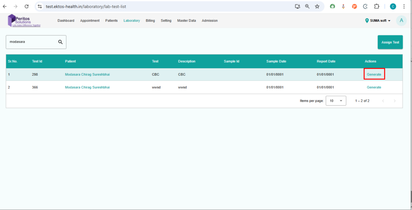412x210 pixels.
Task: Click the search magnifier icon in search box
Action: (x=60, y=42)
